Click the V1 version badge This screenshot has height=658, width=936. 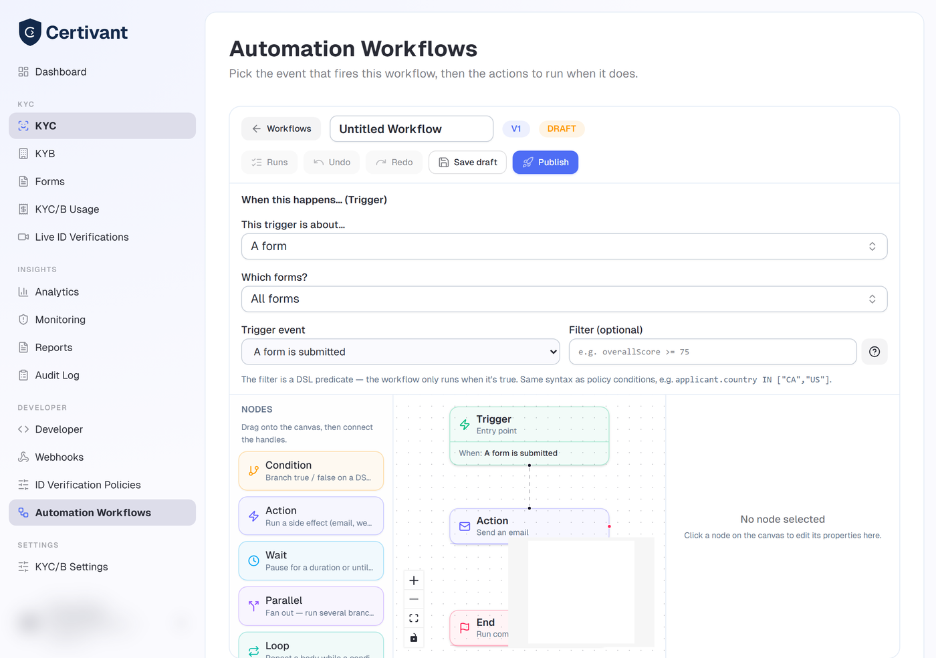coord(516,128)
